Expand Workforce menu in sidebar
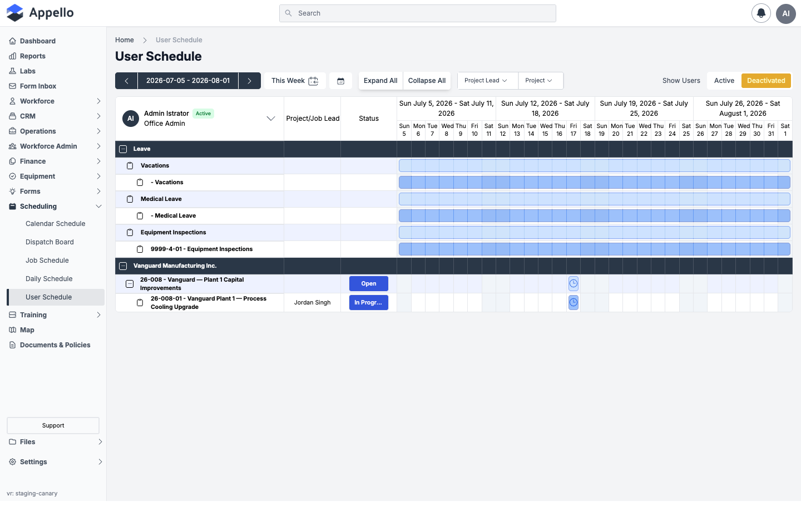 [x=55, y=101]
